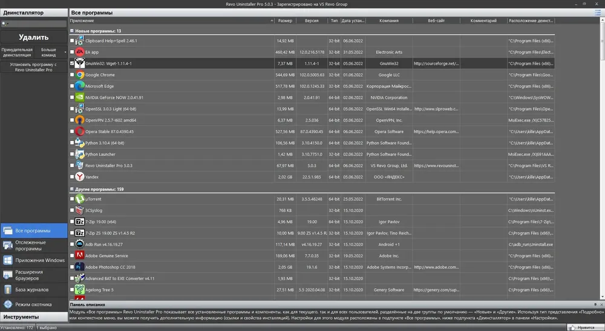Click the µTorrent program icon
The height and width of the screenshot is (331, 605).
tap(79, 199)
